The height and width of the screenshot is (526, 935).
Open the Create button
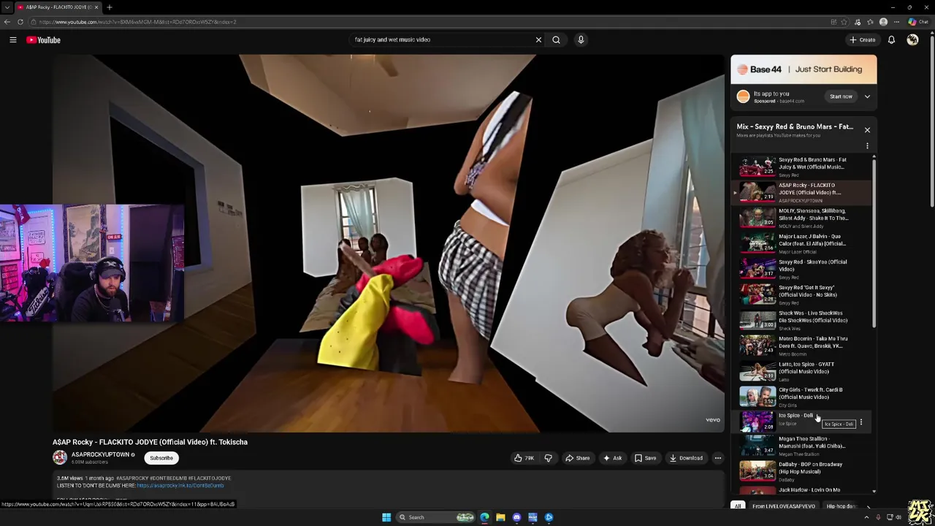[862, 40]
